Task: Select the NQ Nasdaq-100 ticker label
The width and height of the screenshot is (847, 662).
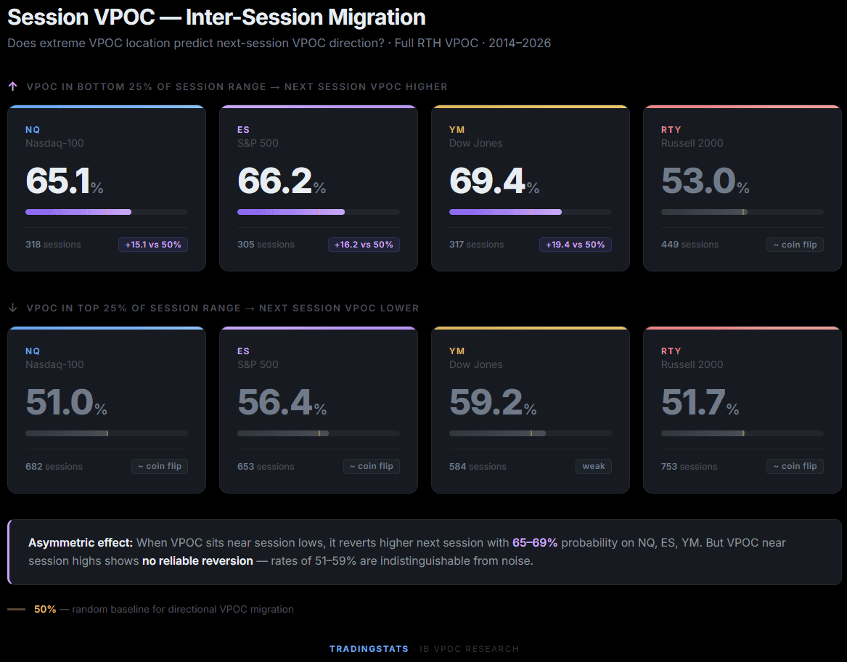Action: coord(33,129)
